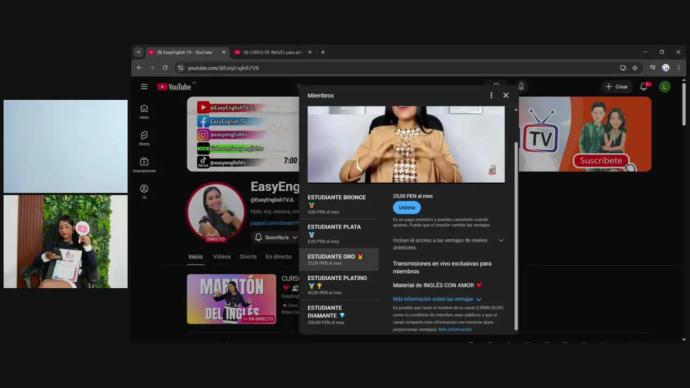
Task: Open a new browser tab
Action: tap(323, 52)
